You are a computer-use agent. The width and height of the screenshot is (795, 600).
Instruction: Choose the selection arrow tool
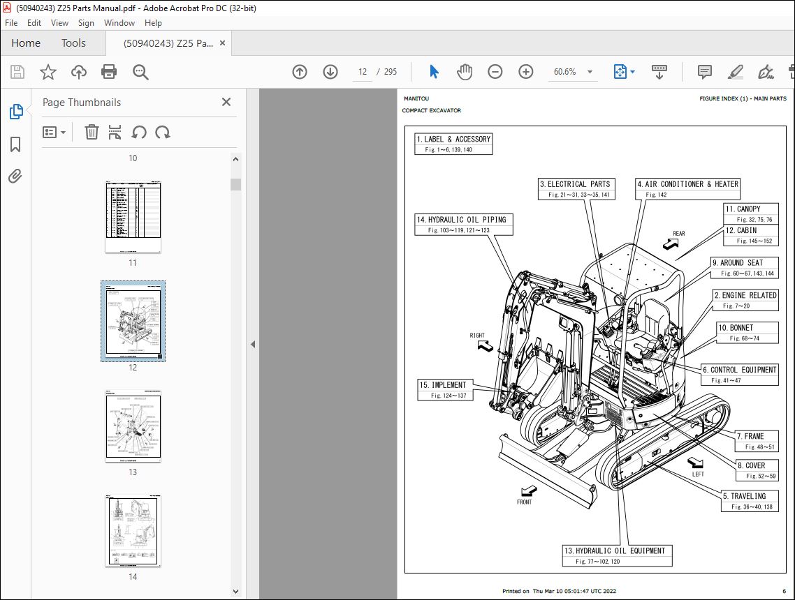point(434,72)
